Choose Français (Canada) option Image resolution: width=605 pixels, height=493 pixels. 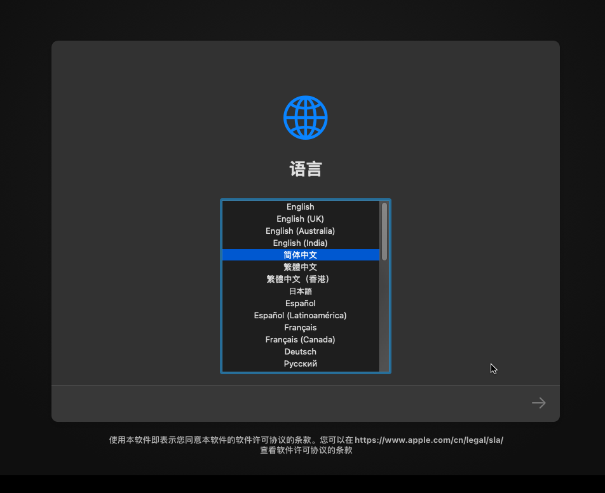(x=301, y=339)
